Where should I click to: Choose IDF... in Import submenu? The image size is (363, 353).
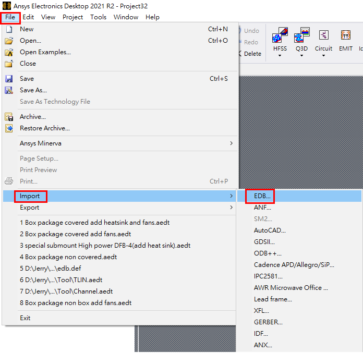pos(299,334)
